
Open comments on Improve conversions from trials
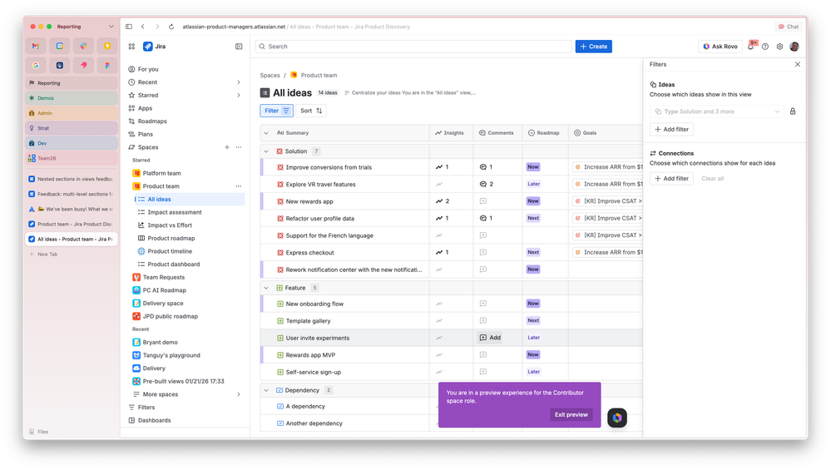pyautogui.click(x=486, y=167)
